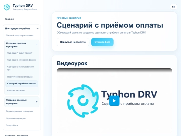Open 'Подключение монетизации' page
Viewport: 181px width, 136px height.
pyautogui.click(x=20, y=77)
